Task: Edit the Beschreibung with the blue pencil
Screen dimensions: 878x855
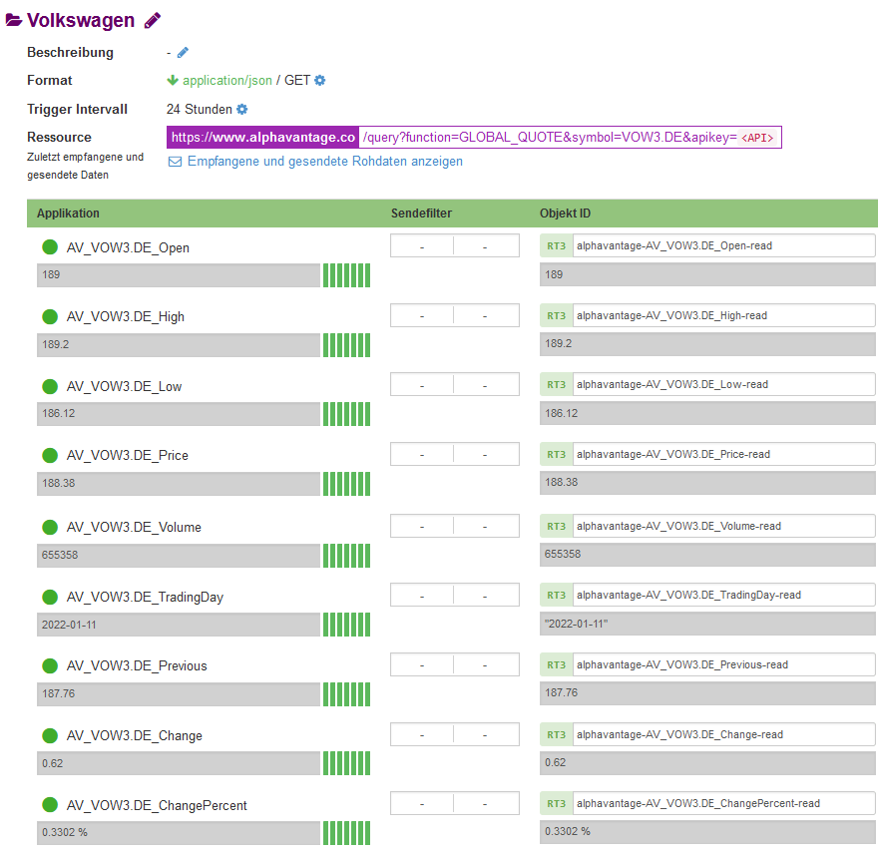Action: [184, 53]
